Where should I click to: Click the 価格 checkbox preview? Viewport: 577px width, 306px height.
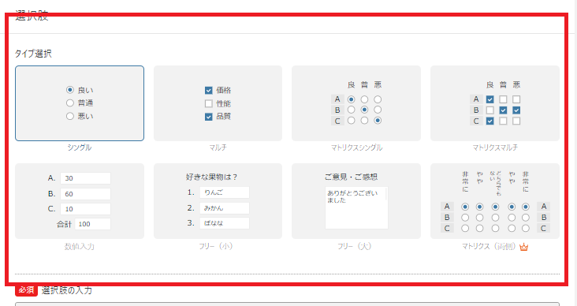(x=209, y=90)
